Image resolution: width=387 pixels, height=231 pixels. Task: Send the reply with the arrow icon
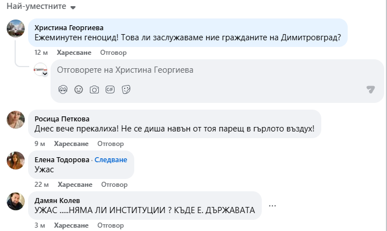(370, 89)
